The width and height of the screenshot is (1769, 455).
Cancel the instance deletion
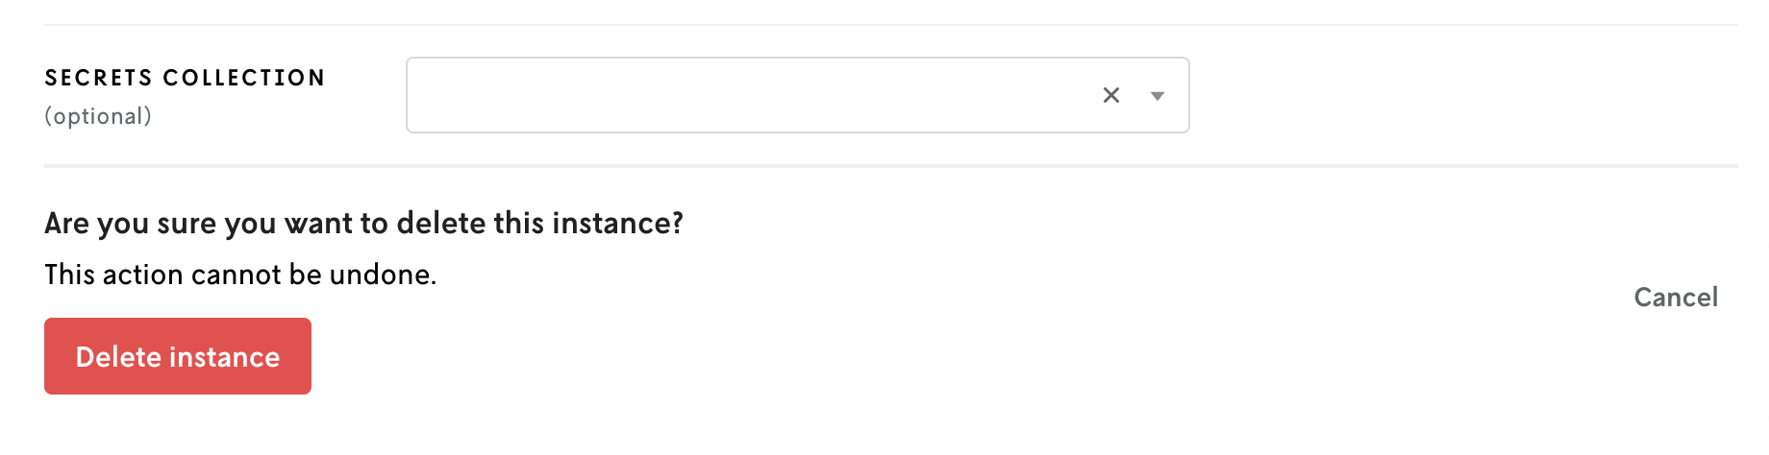[x=1676, y=298]
